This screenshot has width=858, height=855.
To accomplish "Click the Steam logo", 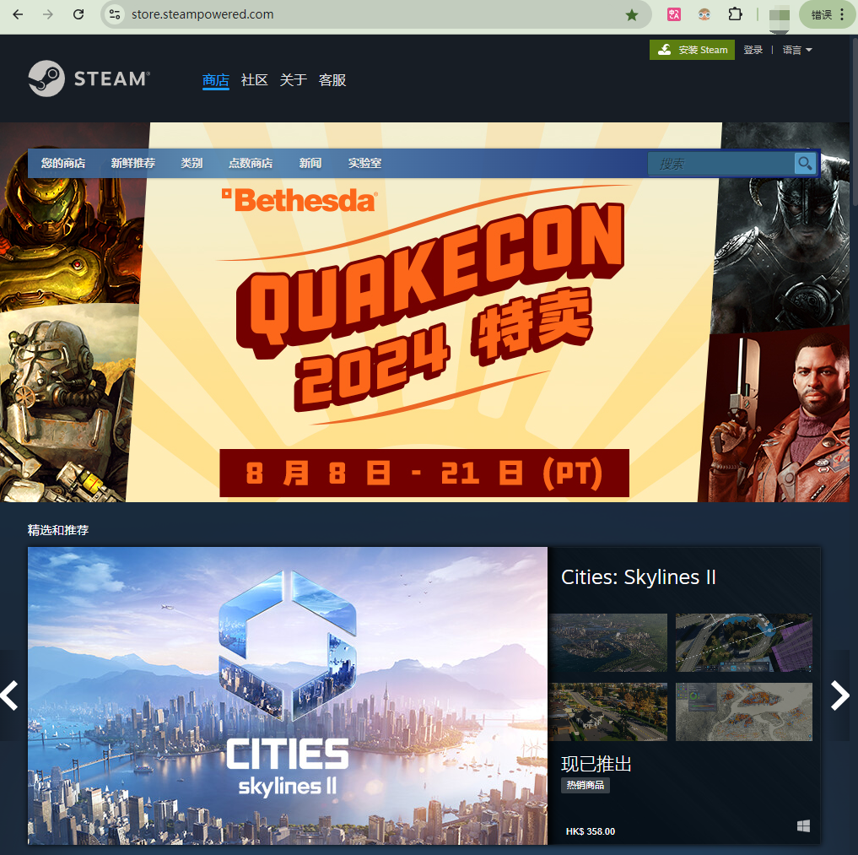I will 89,78.
